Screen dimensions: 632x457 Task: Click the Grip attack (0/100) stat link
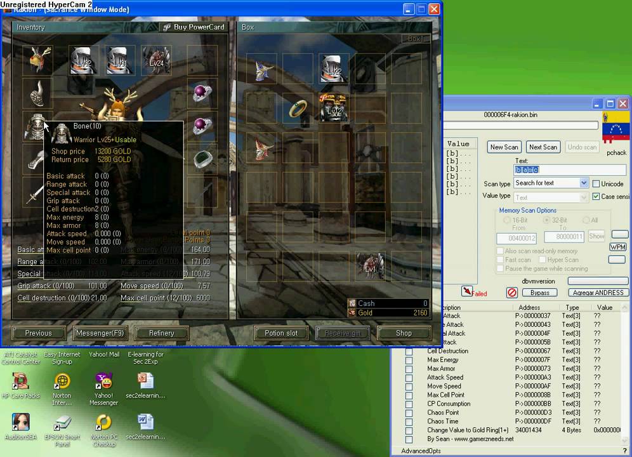point(46,286)
